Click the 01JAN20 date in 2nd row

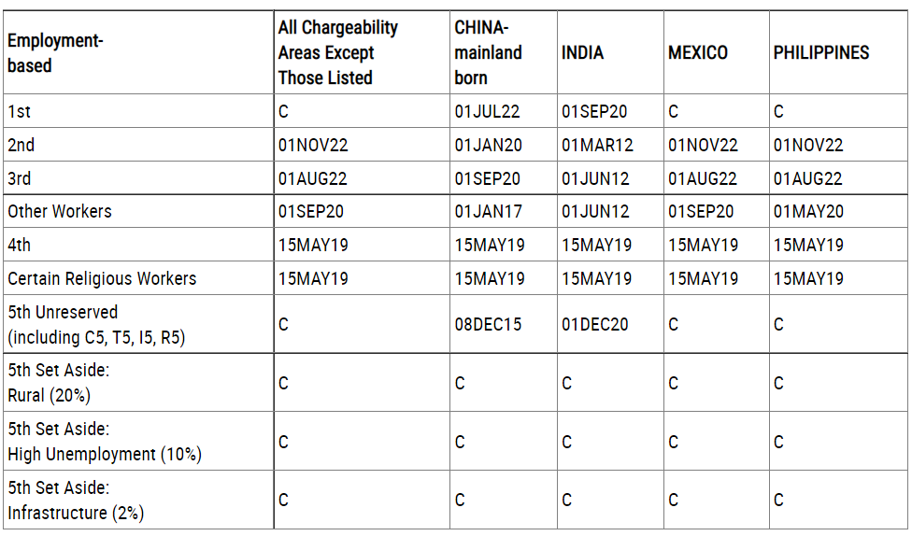click(488, 146)
